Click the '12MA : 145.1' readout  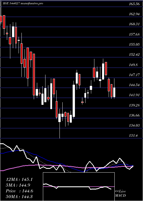tap(19, 179)
